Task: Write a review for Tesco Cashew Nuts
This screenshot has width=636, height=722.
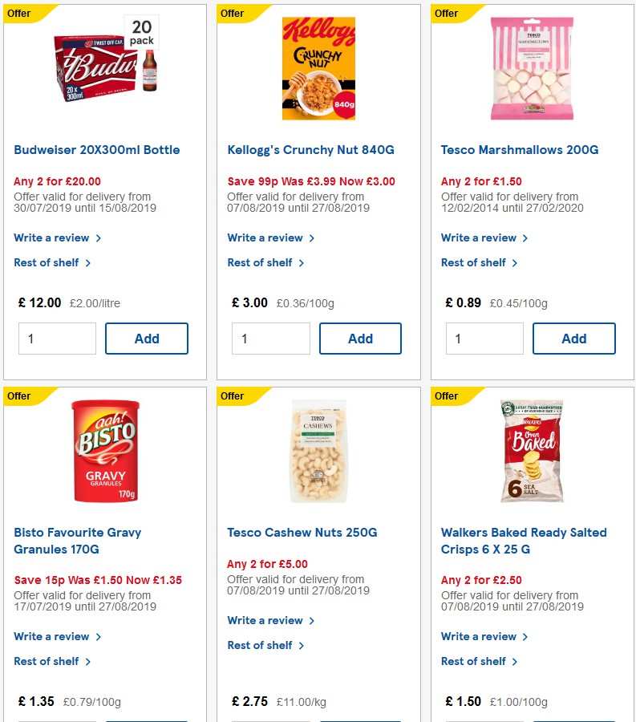Action: [265, 620]
